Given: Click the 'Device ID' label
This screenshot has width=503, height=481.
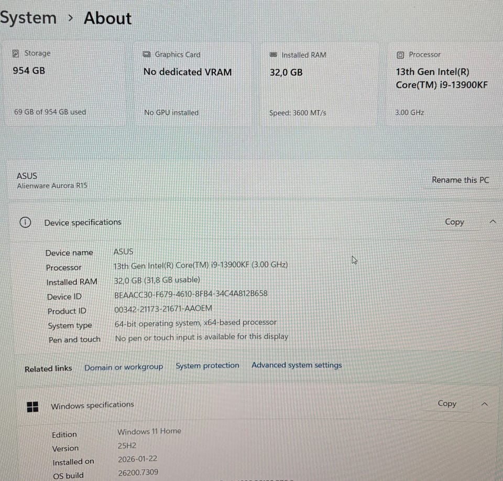Looking at the screenshot, I should tap(64, 297).
